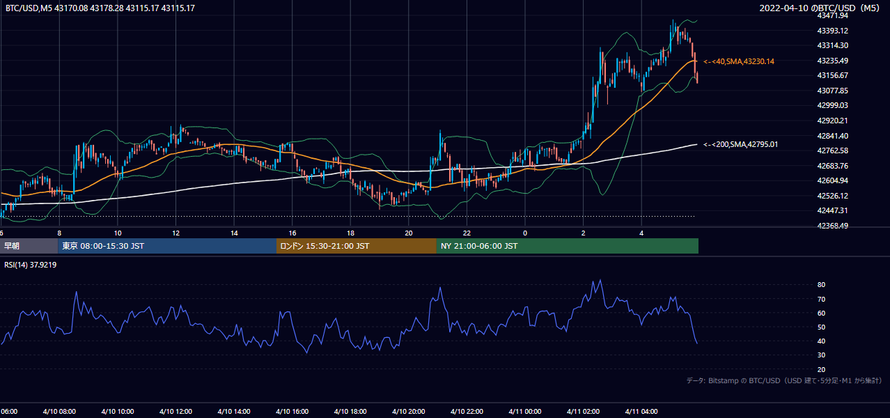The height and width of the screenshot is (418, 890).
Task: Click the bottom axis label 4/10 10:00
Action: 118,412
